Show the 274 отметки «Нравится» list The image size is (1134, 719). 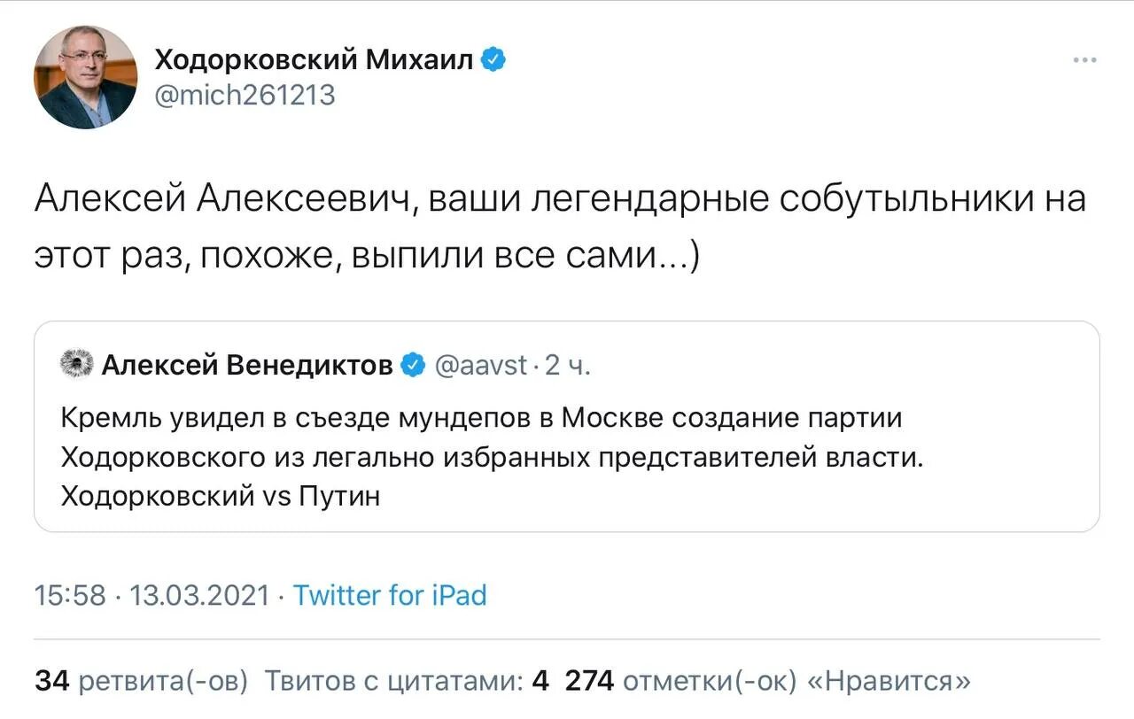pyautogui.click(x=768, y=681)
